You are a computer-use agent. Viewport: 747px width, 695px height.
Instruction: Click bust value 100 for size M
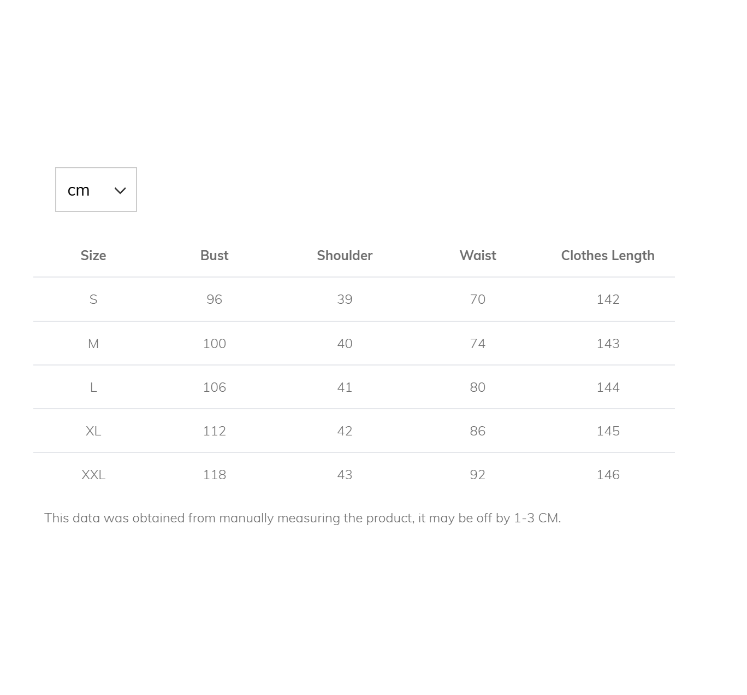[x=214, y=344]
